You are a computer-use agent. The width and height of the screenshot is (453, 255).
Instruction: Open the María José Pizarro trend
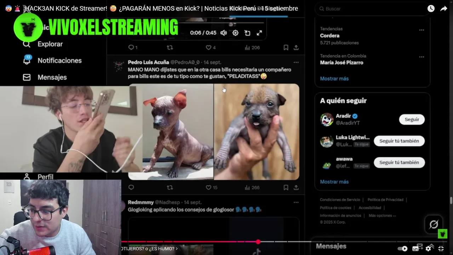tap(342, 62)
